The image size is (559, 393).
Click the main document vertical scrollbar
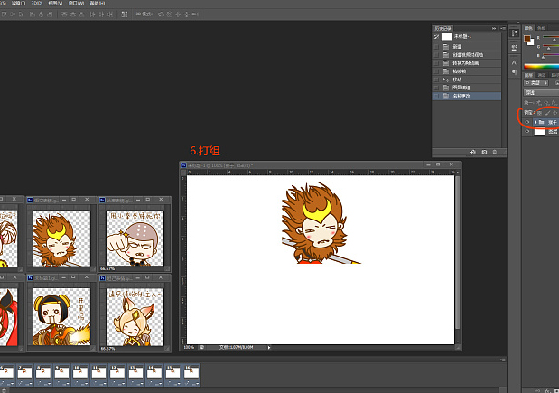[x=457, y=251]
